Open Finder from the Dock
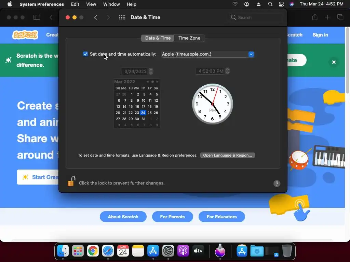Image resolution: width=350 pixels, height=262 pixels. tap(63, 251)
